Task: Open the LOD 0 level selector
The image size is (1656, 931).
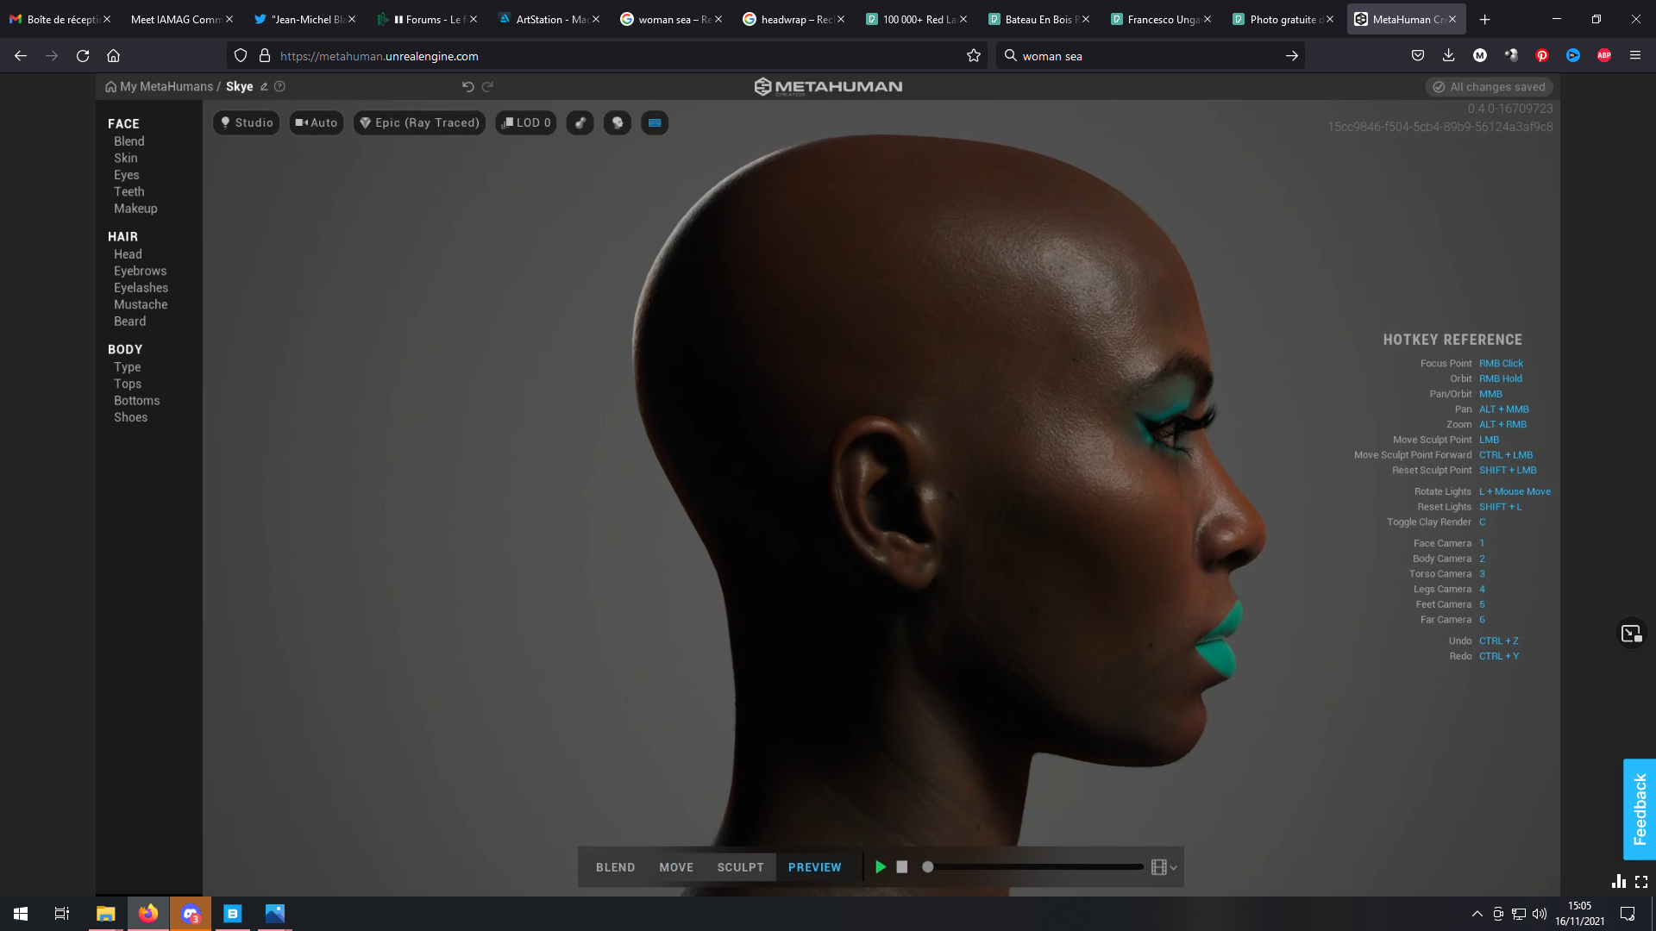Action: [526, 122]
